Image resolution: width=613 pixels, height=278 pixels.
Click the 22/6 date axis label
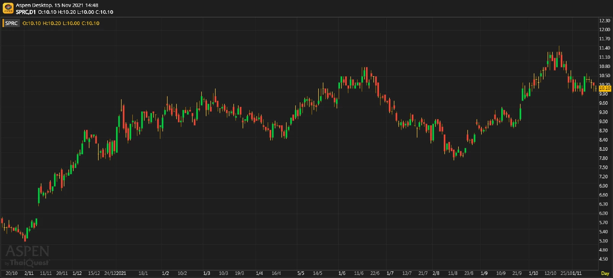click(x=375, y=274)
